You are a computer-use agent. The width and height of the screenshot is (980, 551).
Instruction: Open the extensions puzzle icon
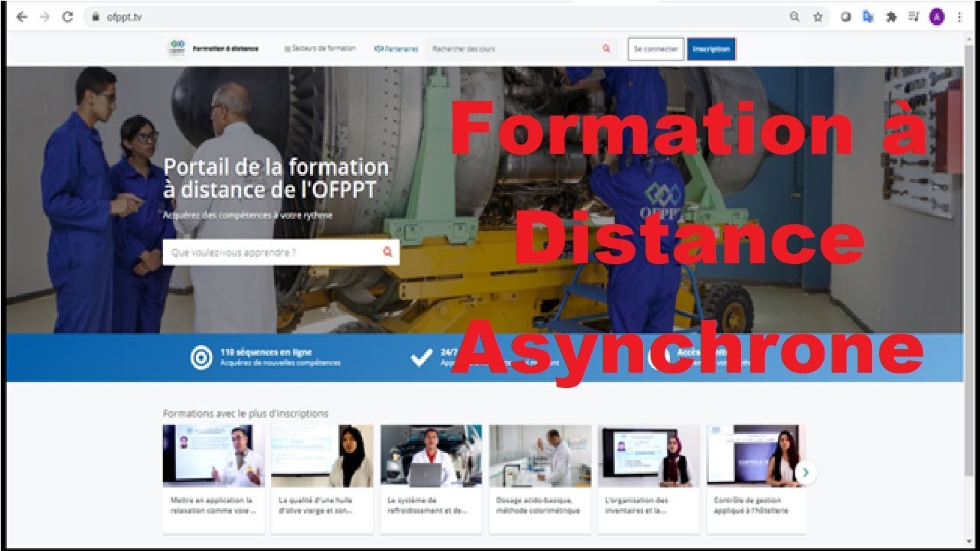890,17
